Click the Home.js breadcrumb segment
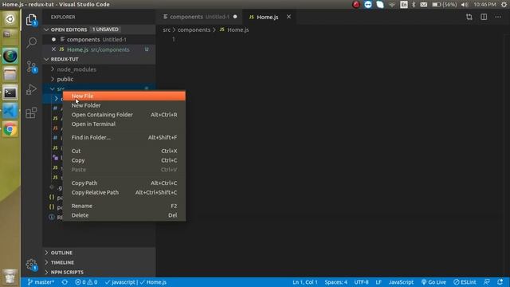The height and width of the screenshot is (287, 510). click(x=234, y=30)
